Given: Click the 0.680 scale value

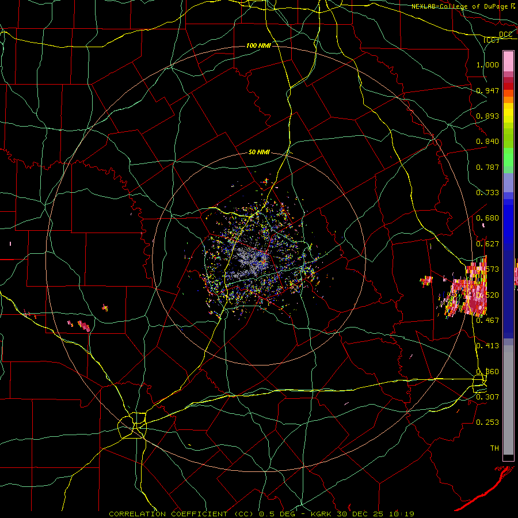Looking at the screenshot, I should click(x=487, y=218).
